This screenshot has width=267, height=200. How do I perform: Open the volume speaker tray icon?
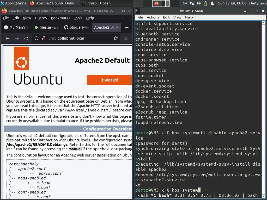pyautogui.click(x=198, y=3)
